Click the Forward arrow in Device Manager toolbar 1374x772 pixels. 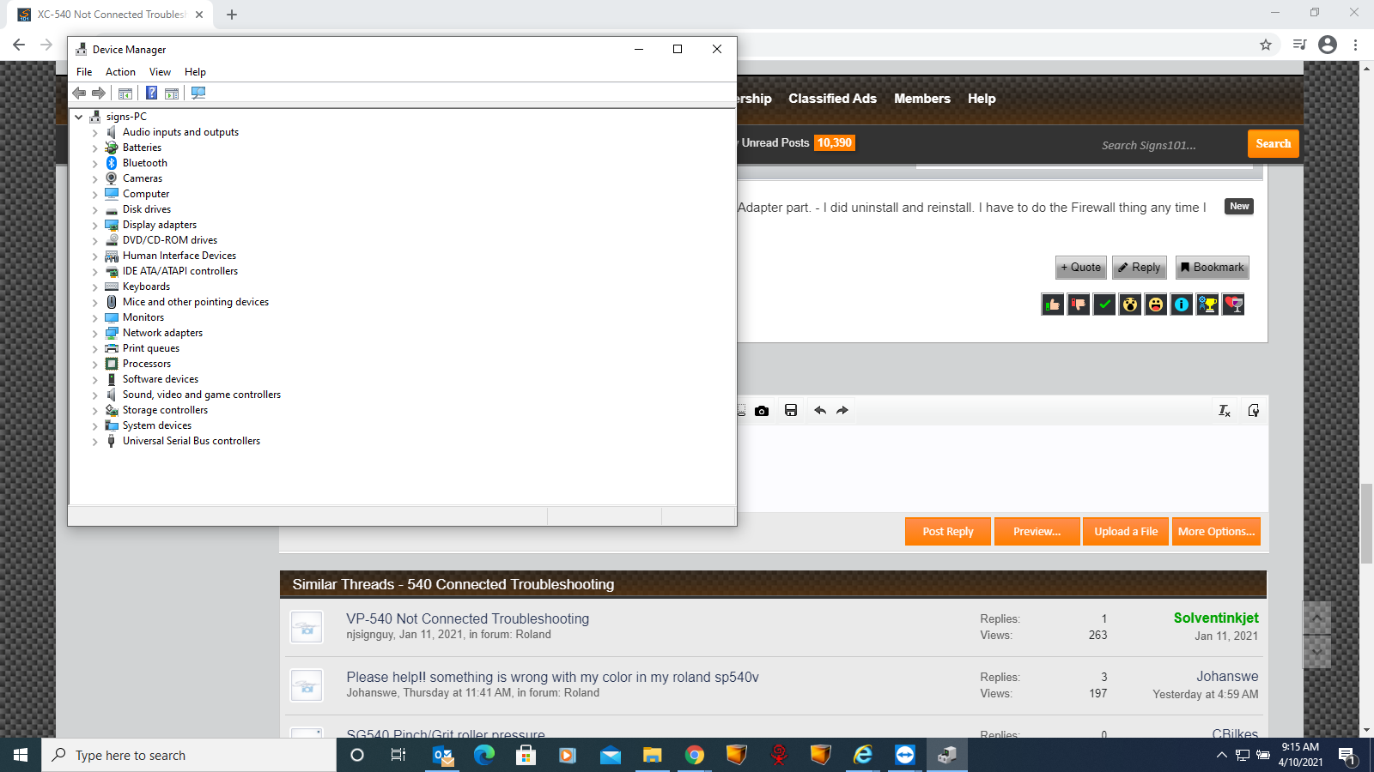click(x=99, y=93)
